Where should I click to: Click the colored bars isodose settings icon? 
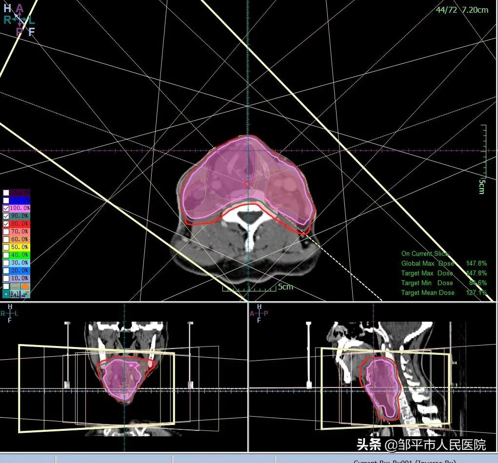pyautogui.click(x=25, y=294)
